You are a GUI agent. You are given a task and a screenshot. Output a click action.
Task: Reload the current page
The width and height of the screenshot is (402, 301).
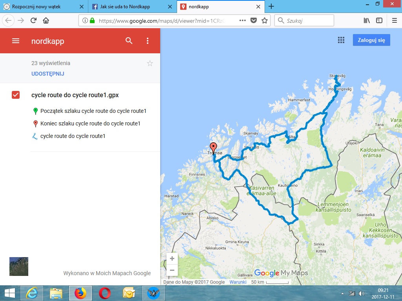33,20
